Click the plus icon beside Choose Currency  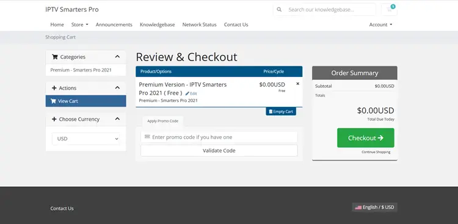pos(54,119)
